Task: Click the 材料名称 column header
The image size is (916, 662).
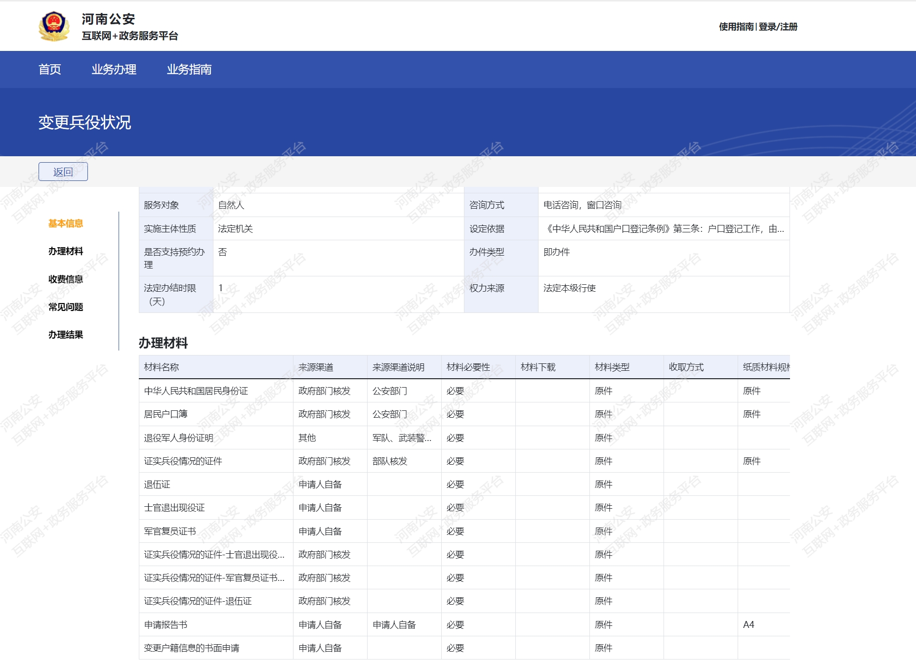Action: coord(162,367)
